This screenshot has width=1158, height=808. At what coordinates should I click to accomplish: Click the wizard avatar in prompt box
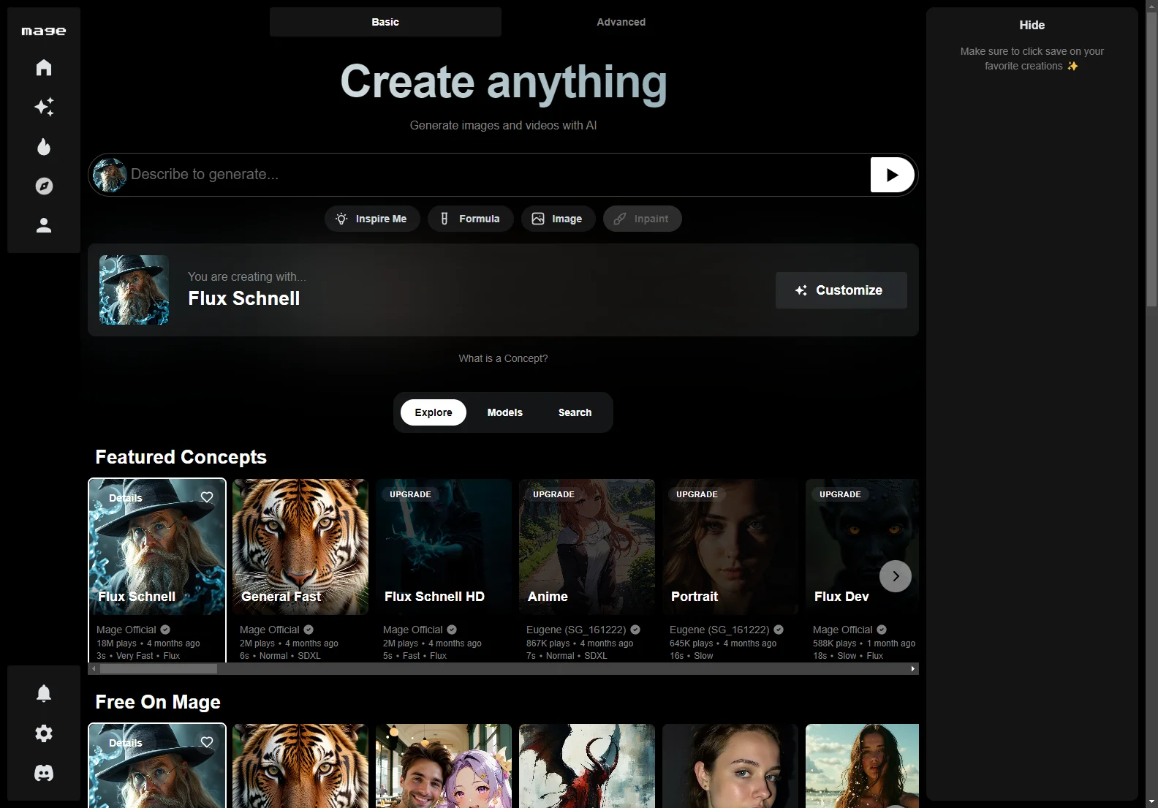[x=110, y=175]
